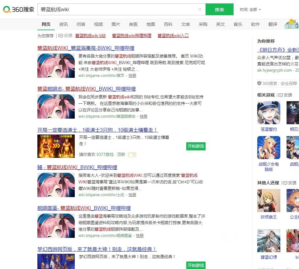The image size is (299, 269).
Task: Click the first search result's thumbnail image
Action: click(x=56, y=66)
